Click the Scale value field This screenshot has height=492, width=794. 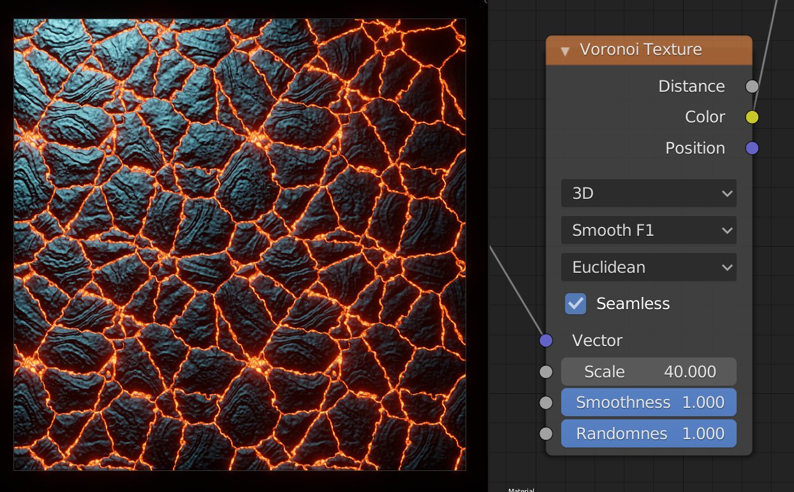pos(649,372)
